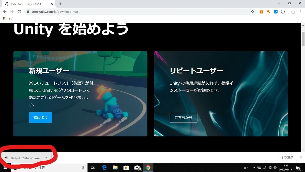Screen dimensions: 305x172
Task: Open the Wi-Fi network icon
Action: [265, 168]
